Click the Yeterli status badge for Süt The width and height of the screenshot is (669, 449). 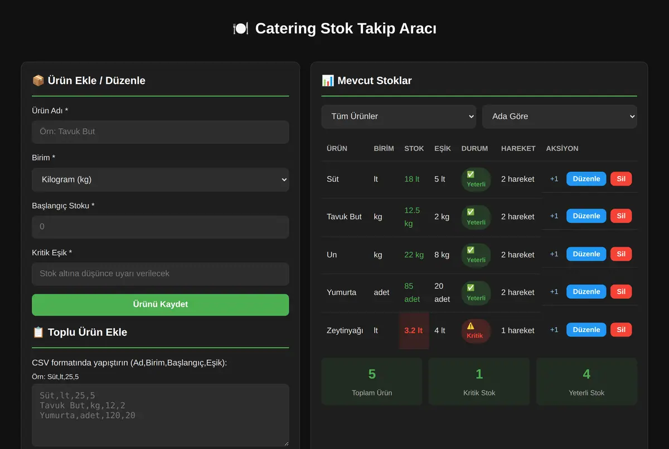click(x=476, y=179)
